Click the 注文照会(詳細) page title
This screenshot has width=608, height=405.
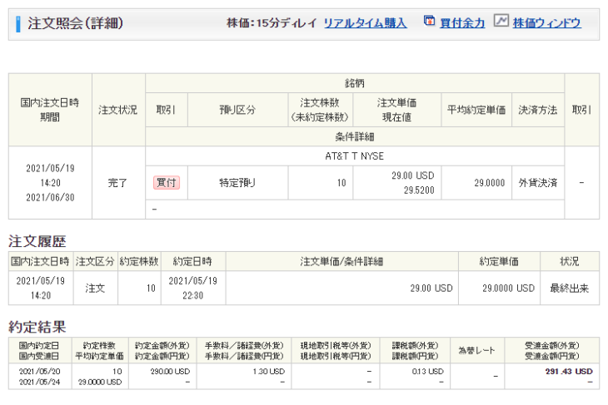click(x=75, y=23)
